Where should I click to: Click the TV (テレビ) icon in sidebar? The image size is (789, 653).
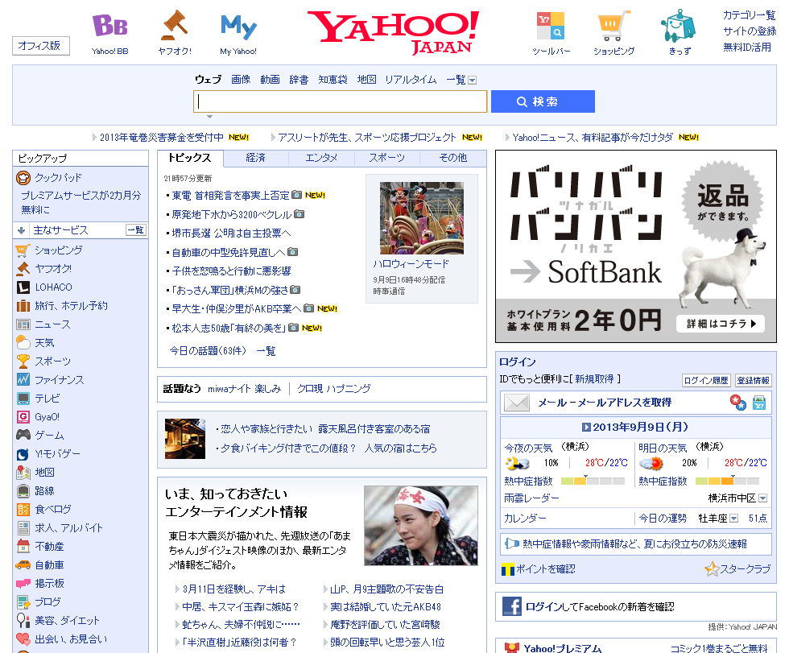point(23,399)
